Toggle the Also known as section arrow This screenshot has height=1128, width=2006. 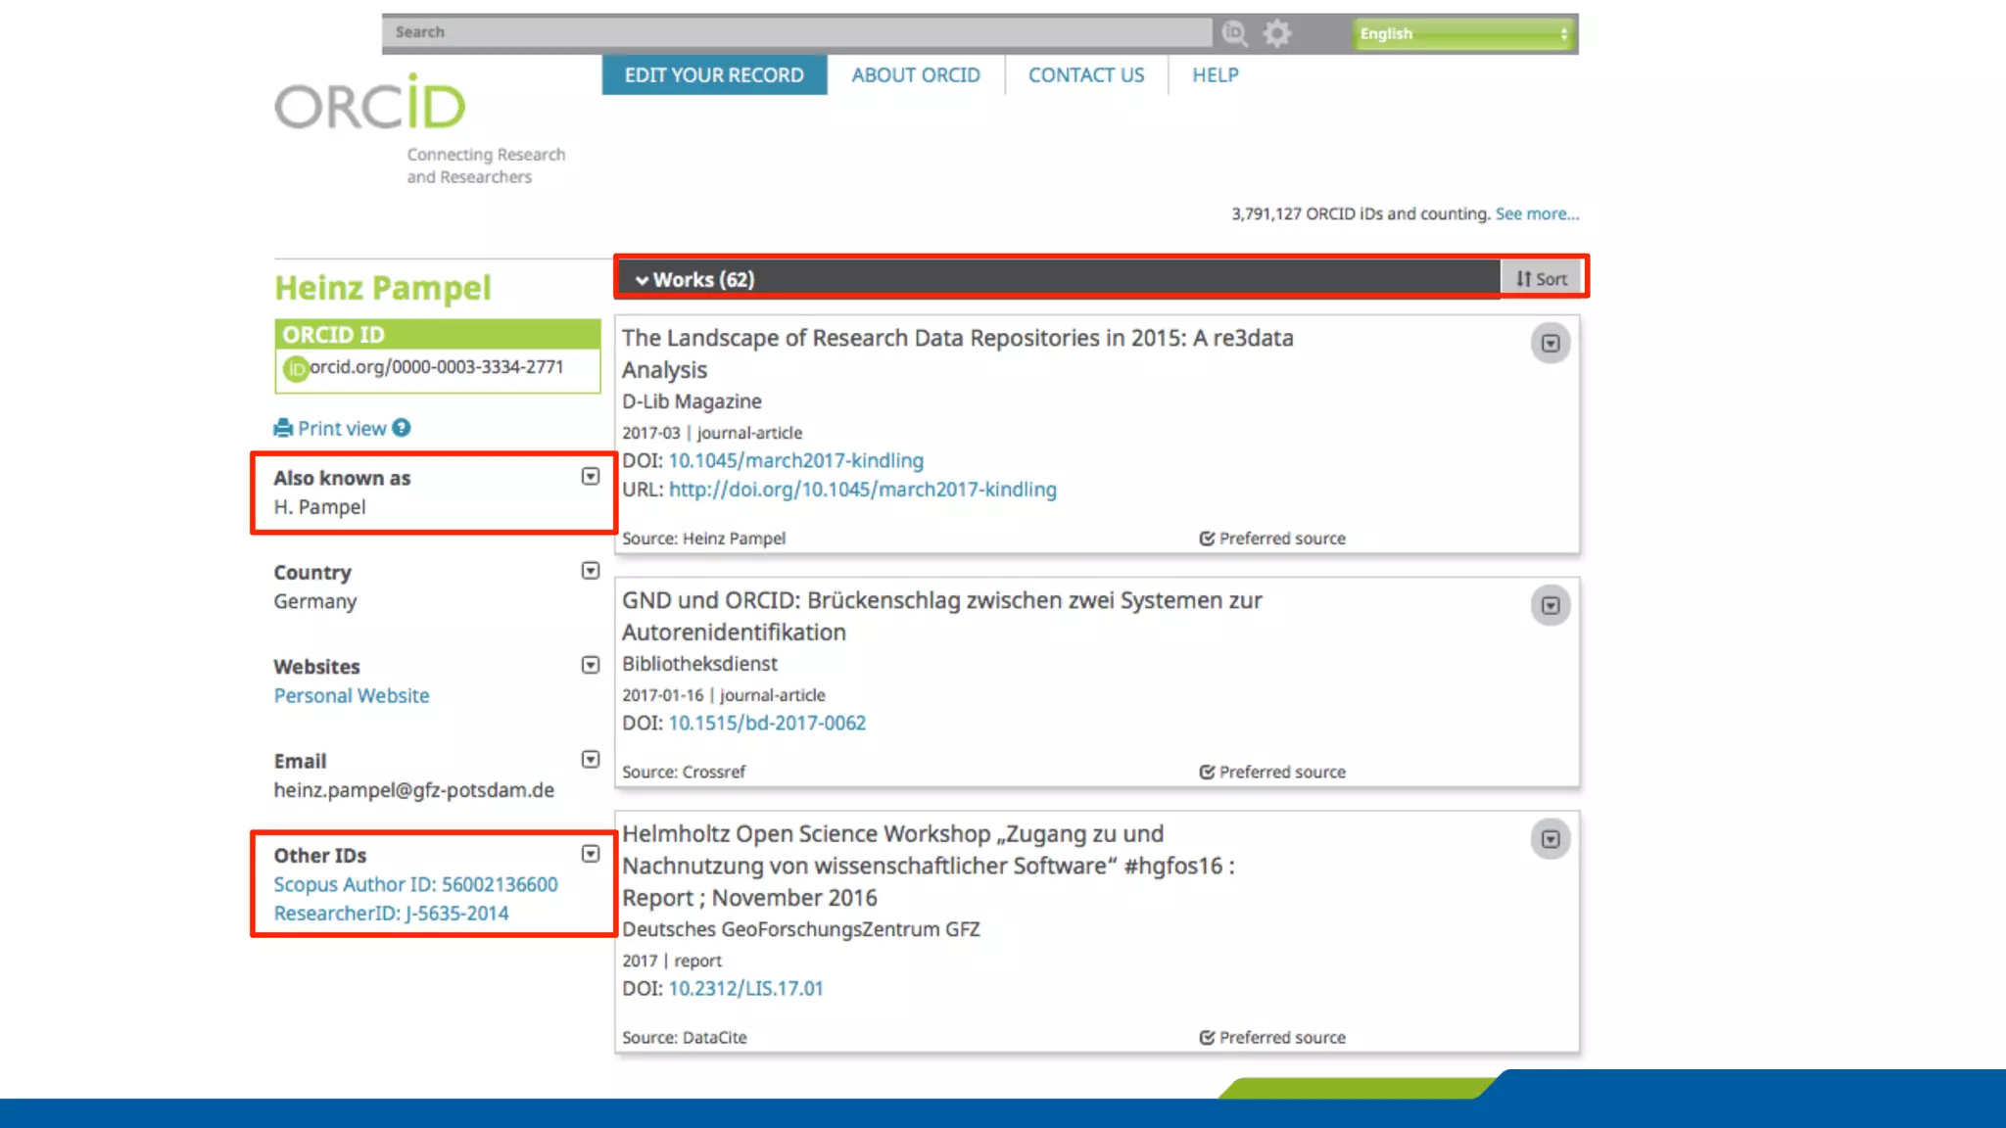[x=590, y=476]
